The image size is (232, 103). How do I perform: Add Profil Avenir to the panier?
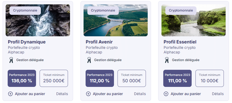pyautogui.click(x=108, y=94)
